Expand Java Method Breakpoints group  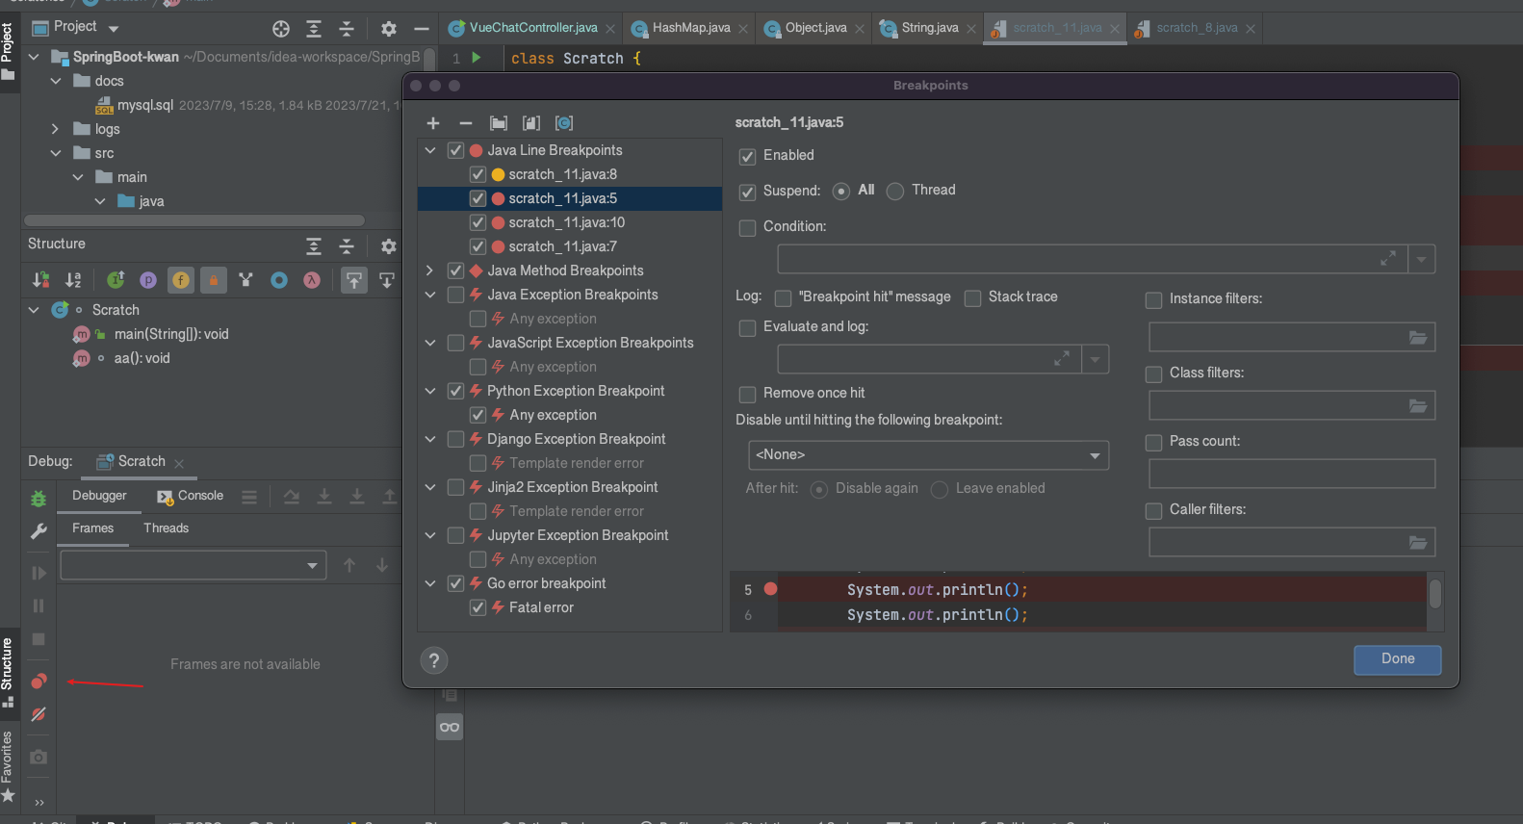[430, 270]
